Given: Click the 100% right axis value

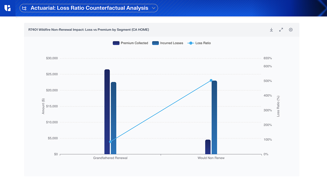Looking at the screenshot, I should coord(268,140).
